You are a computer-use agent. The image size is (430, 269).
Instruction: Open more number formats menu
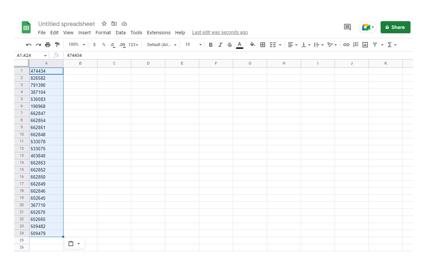[133, 45]
